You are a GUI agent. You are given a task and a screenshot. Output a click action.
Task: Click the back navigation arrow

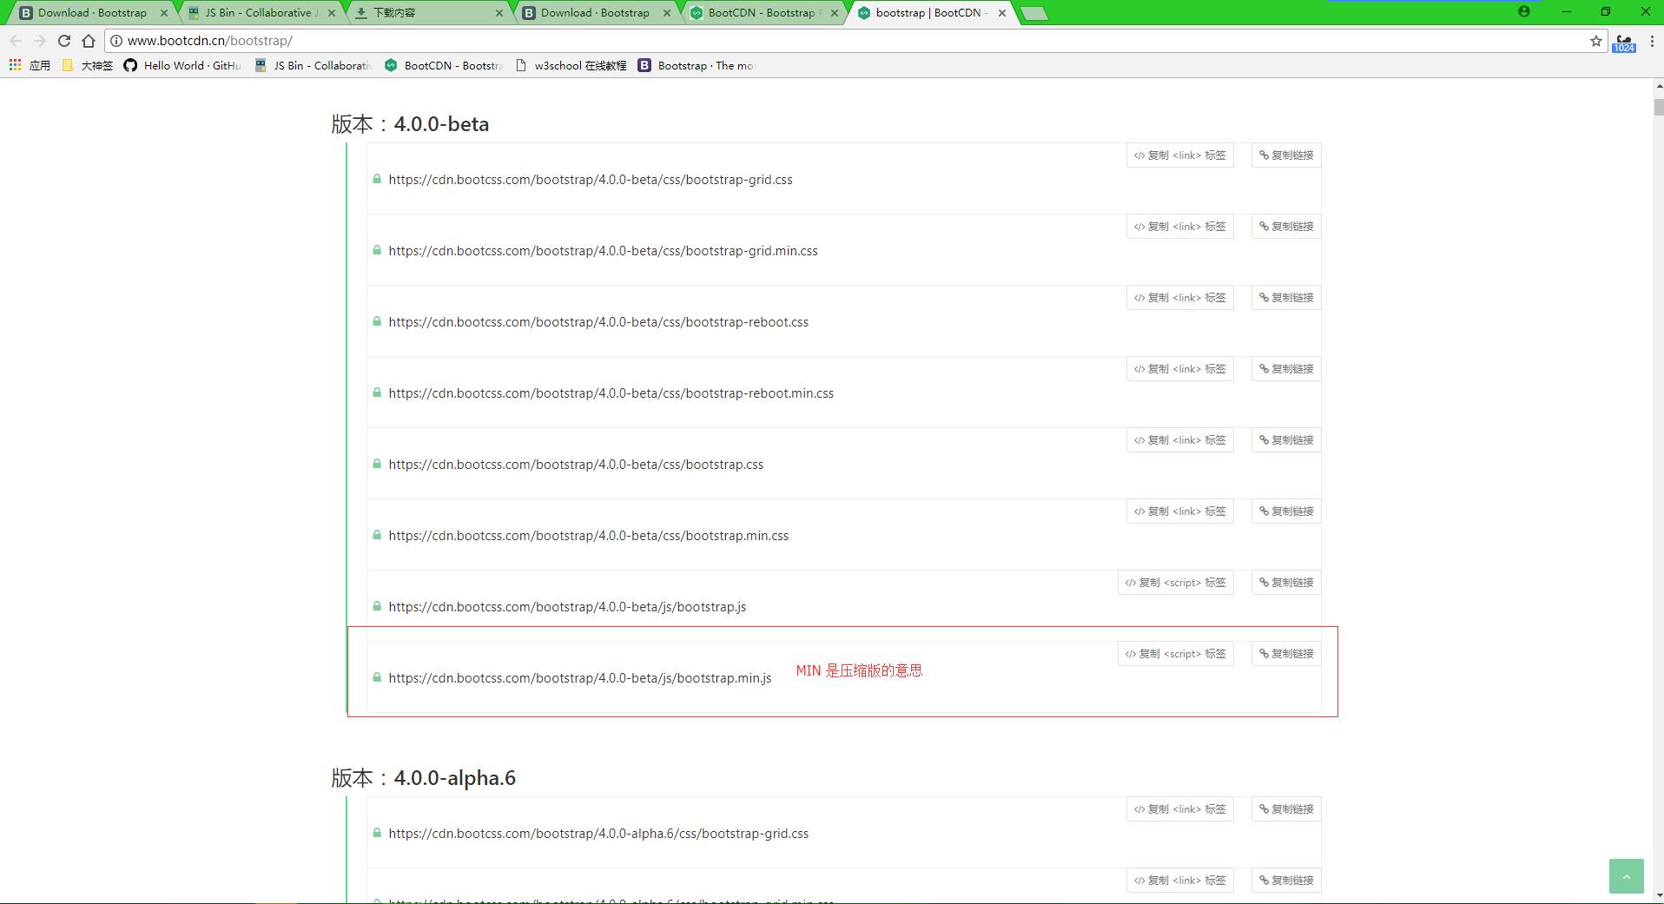click(16, 41)
